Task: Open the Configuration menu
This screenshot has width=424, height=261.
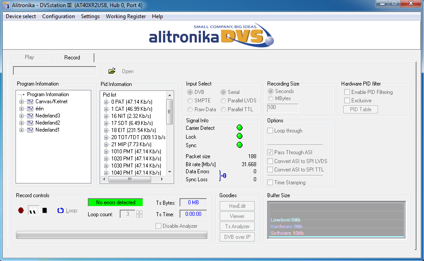Action: pos(58,16)
